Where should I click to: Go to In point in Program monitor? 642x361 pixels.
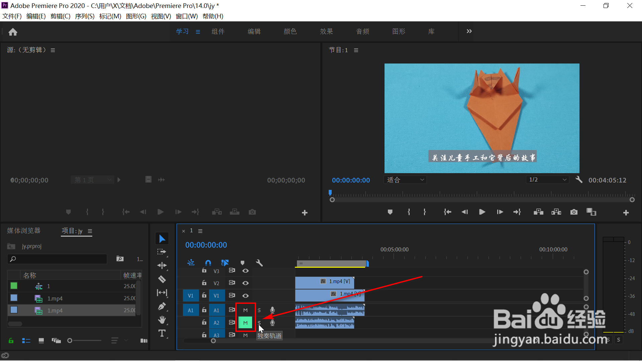447,212
